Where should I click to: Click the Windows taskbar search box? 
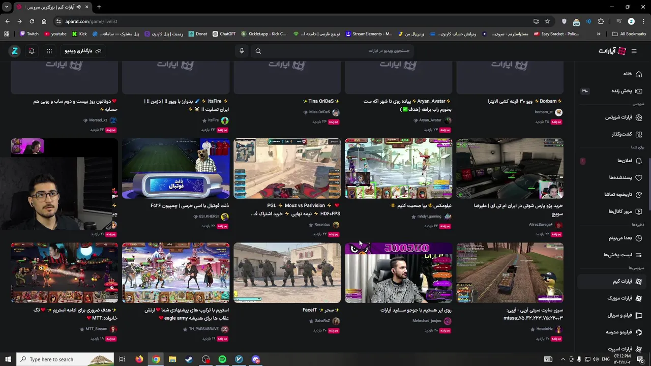click(66, 359)
